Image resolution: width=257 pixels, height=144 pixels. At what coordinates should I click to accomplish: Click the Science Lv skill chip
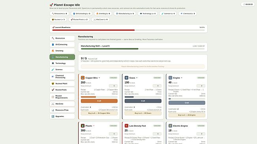point(168,13)
